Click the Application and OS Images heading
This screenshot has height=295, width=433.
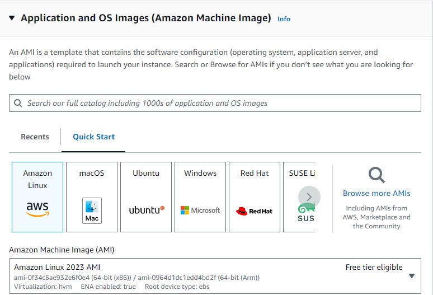[145, 18]
